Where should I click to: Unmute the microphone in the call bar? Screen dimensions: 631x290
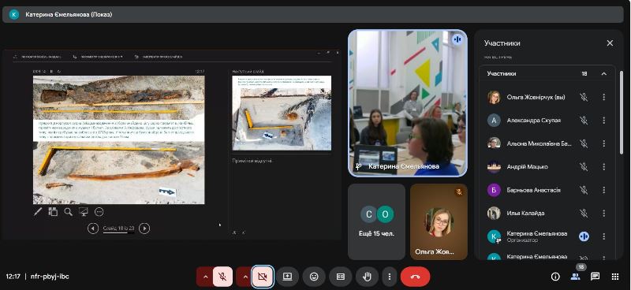tap(222, 277)
